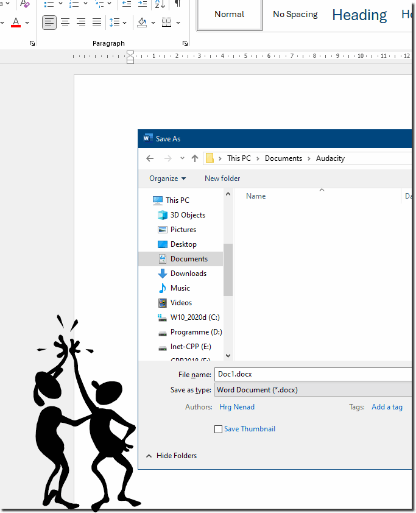
Task: Go forward in the Save As dialog
Action: [167, 158]
